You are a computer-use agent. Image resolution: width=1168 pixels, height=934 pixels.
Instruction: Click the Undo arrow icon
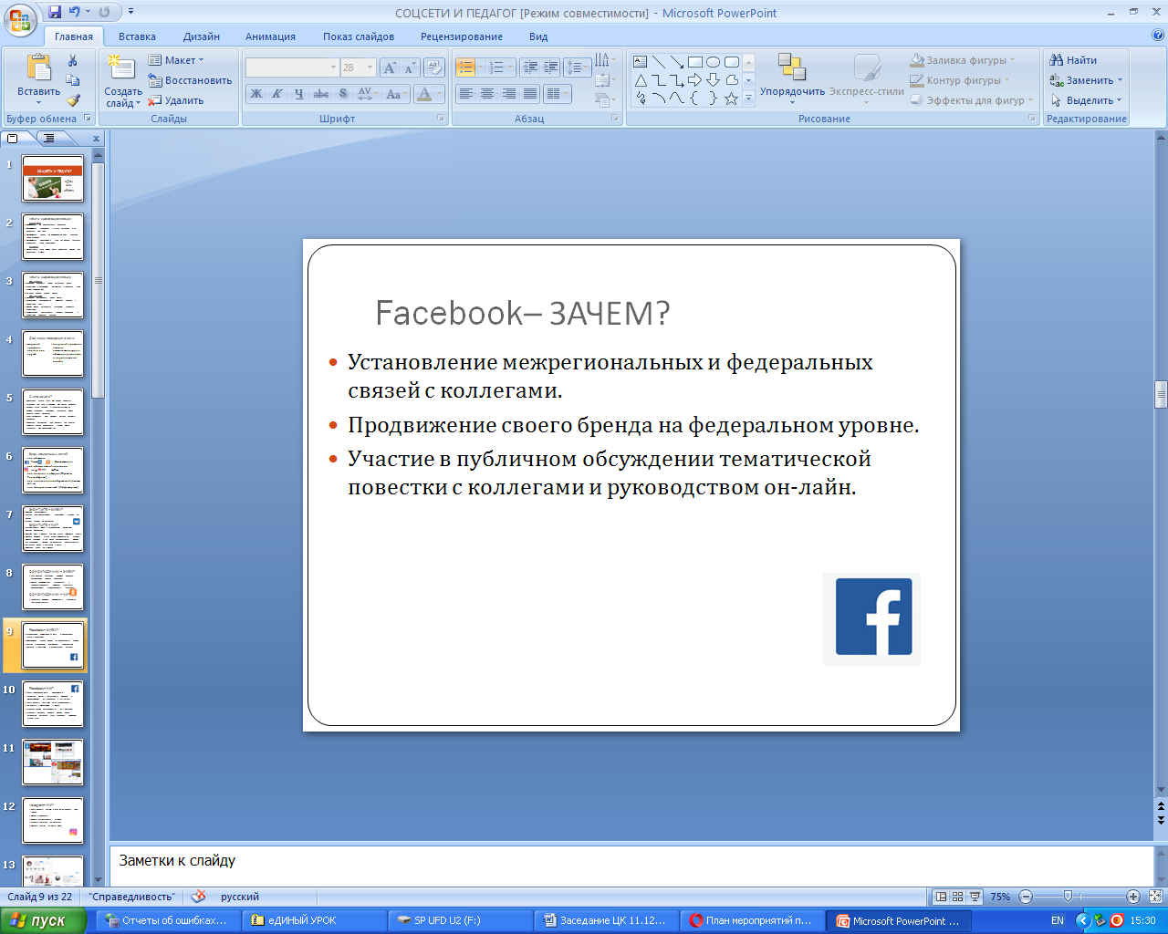point(74,13)
